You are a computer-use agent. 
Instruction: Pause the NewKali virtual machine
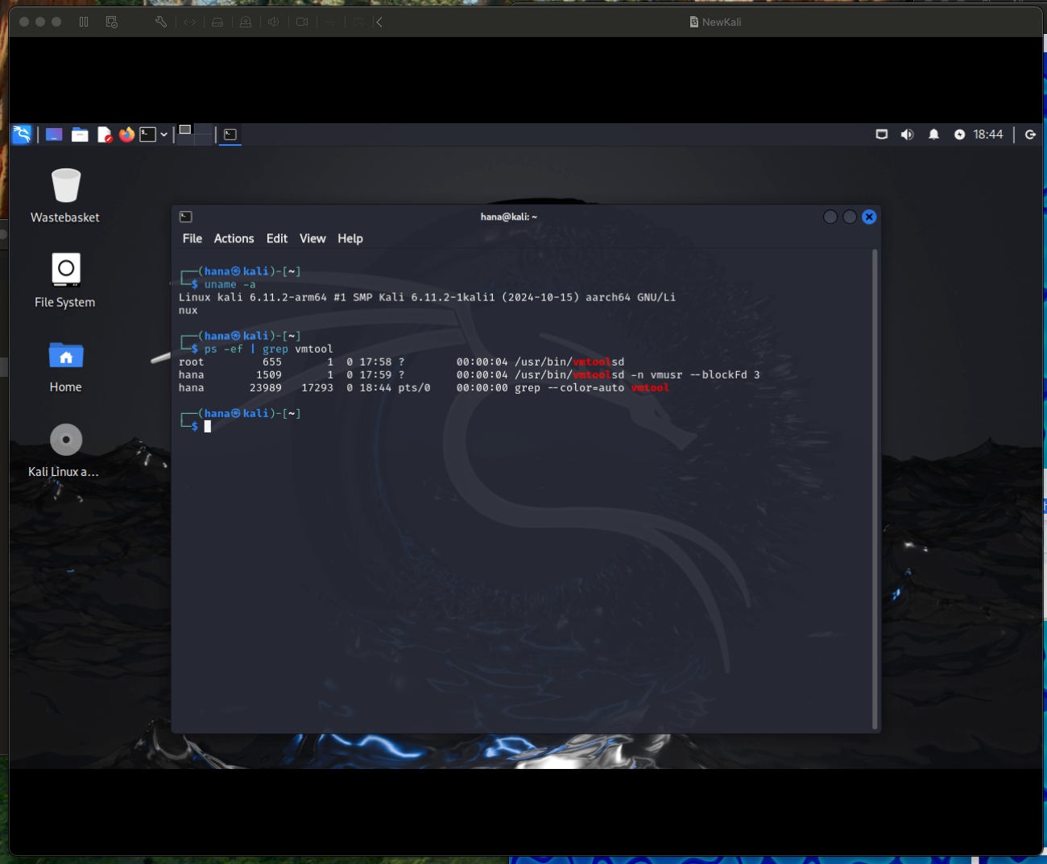[x=84, y=22]
